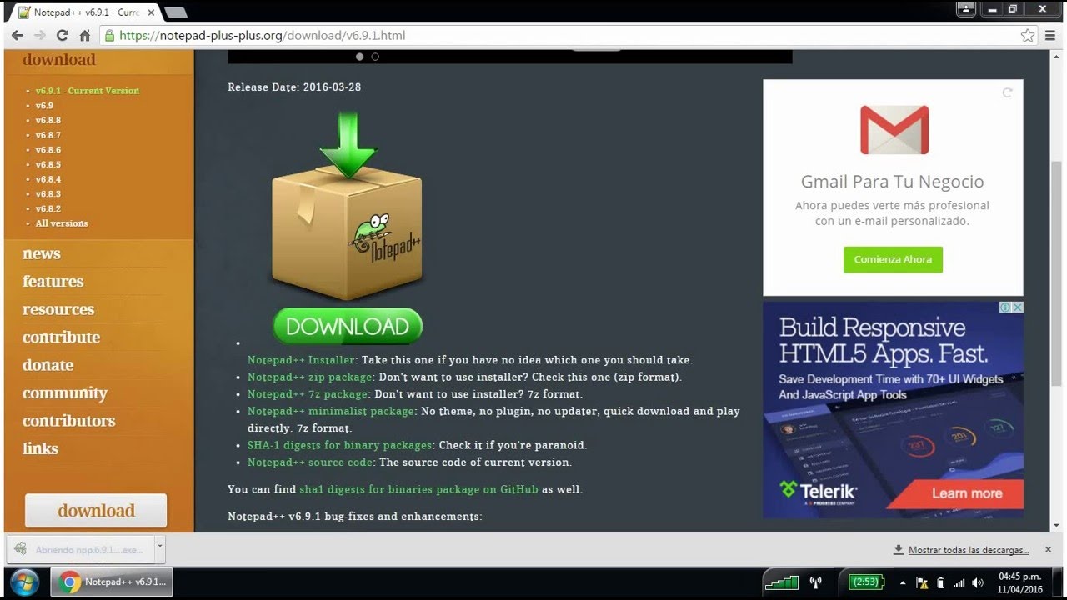Go to links section in sidebar
Viewport: 1067px width, 600px height.
[x=41, y=448]
